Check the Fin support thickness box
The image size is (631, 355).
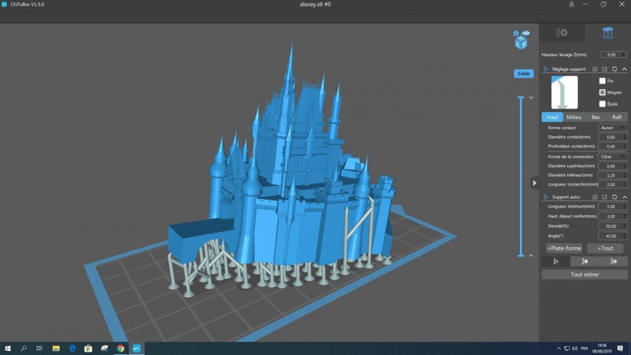(602, 81)
